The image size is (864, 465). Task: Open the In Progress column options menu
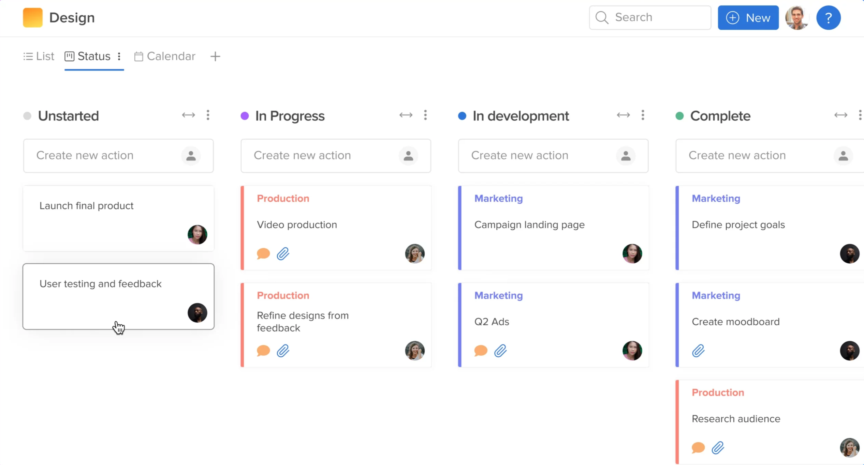pos(425,115)
